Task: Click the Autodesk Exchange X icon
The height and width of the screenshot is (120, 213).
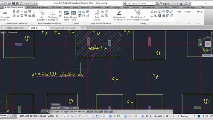Action: coord(181,4)
